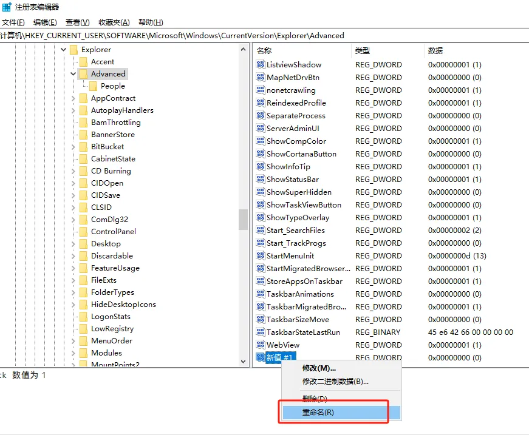Click the ShowSuperHidden value icon

[261, 192]
